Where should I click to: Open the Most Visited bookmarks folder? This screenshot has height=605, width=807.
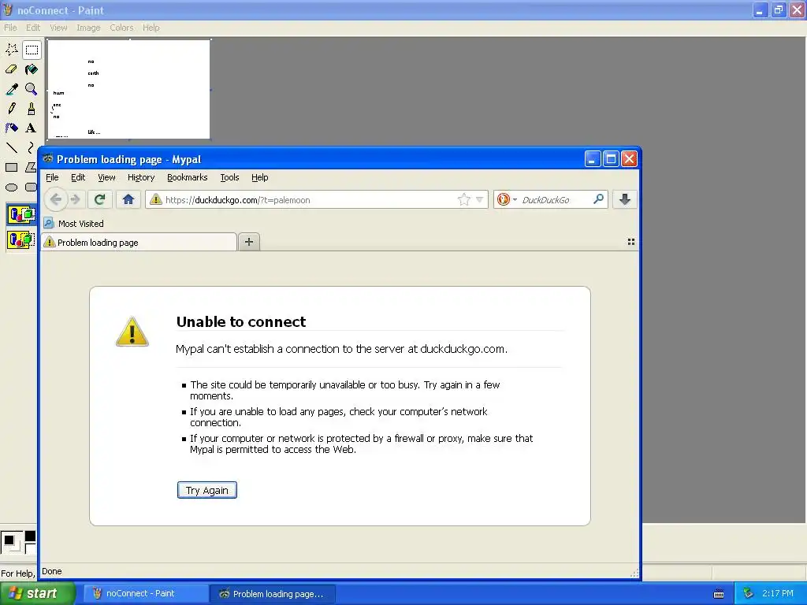74,223
